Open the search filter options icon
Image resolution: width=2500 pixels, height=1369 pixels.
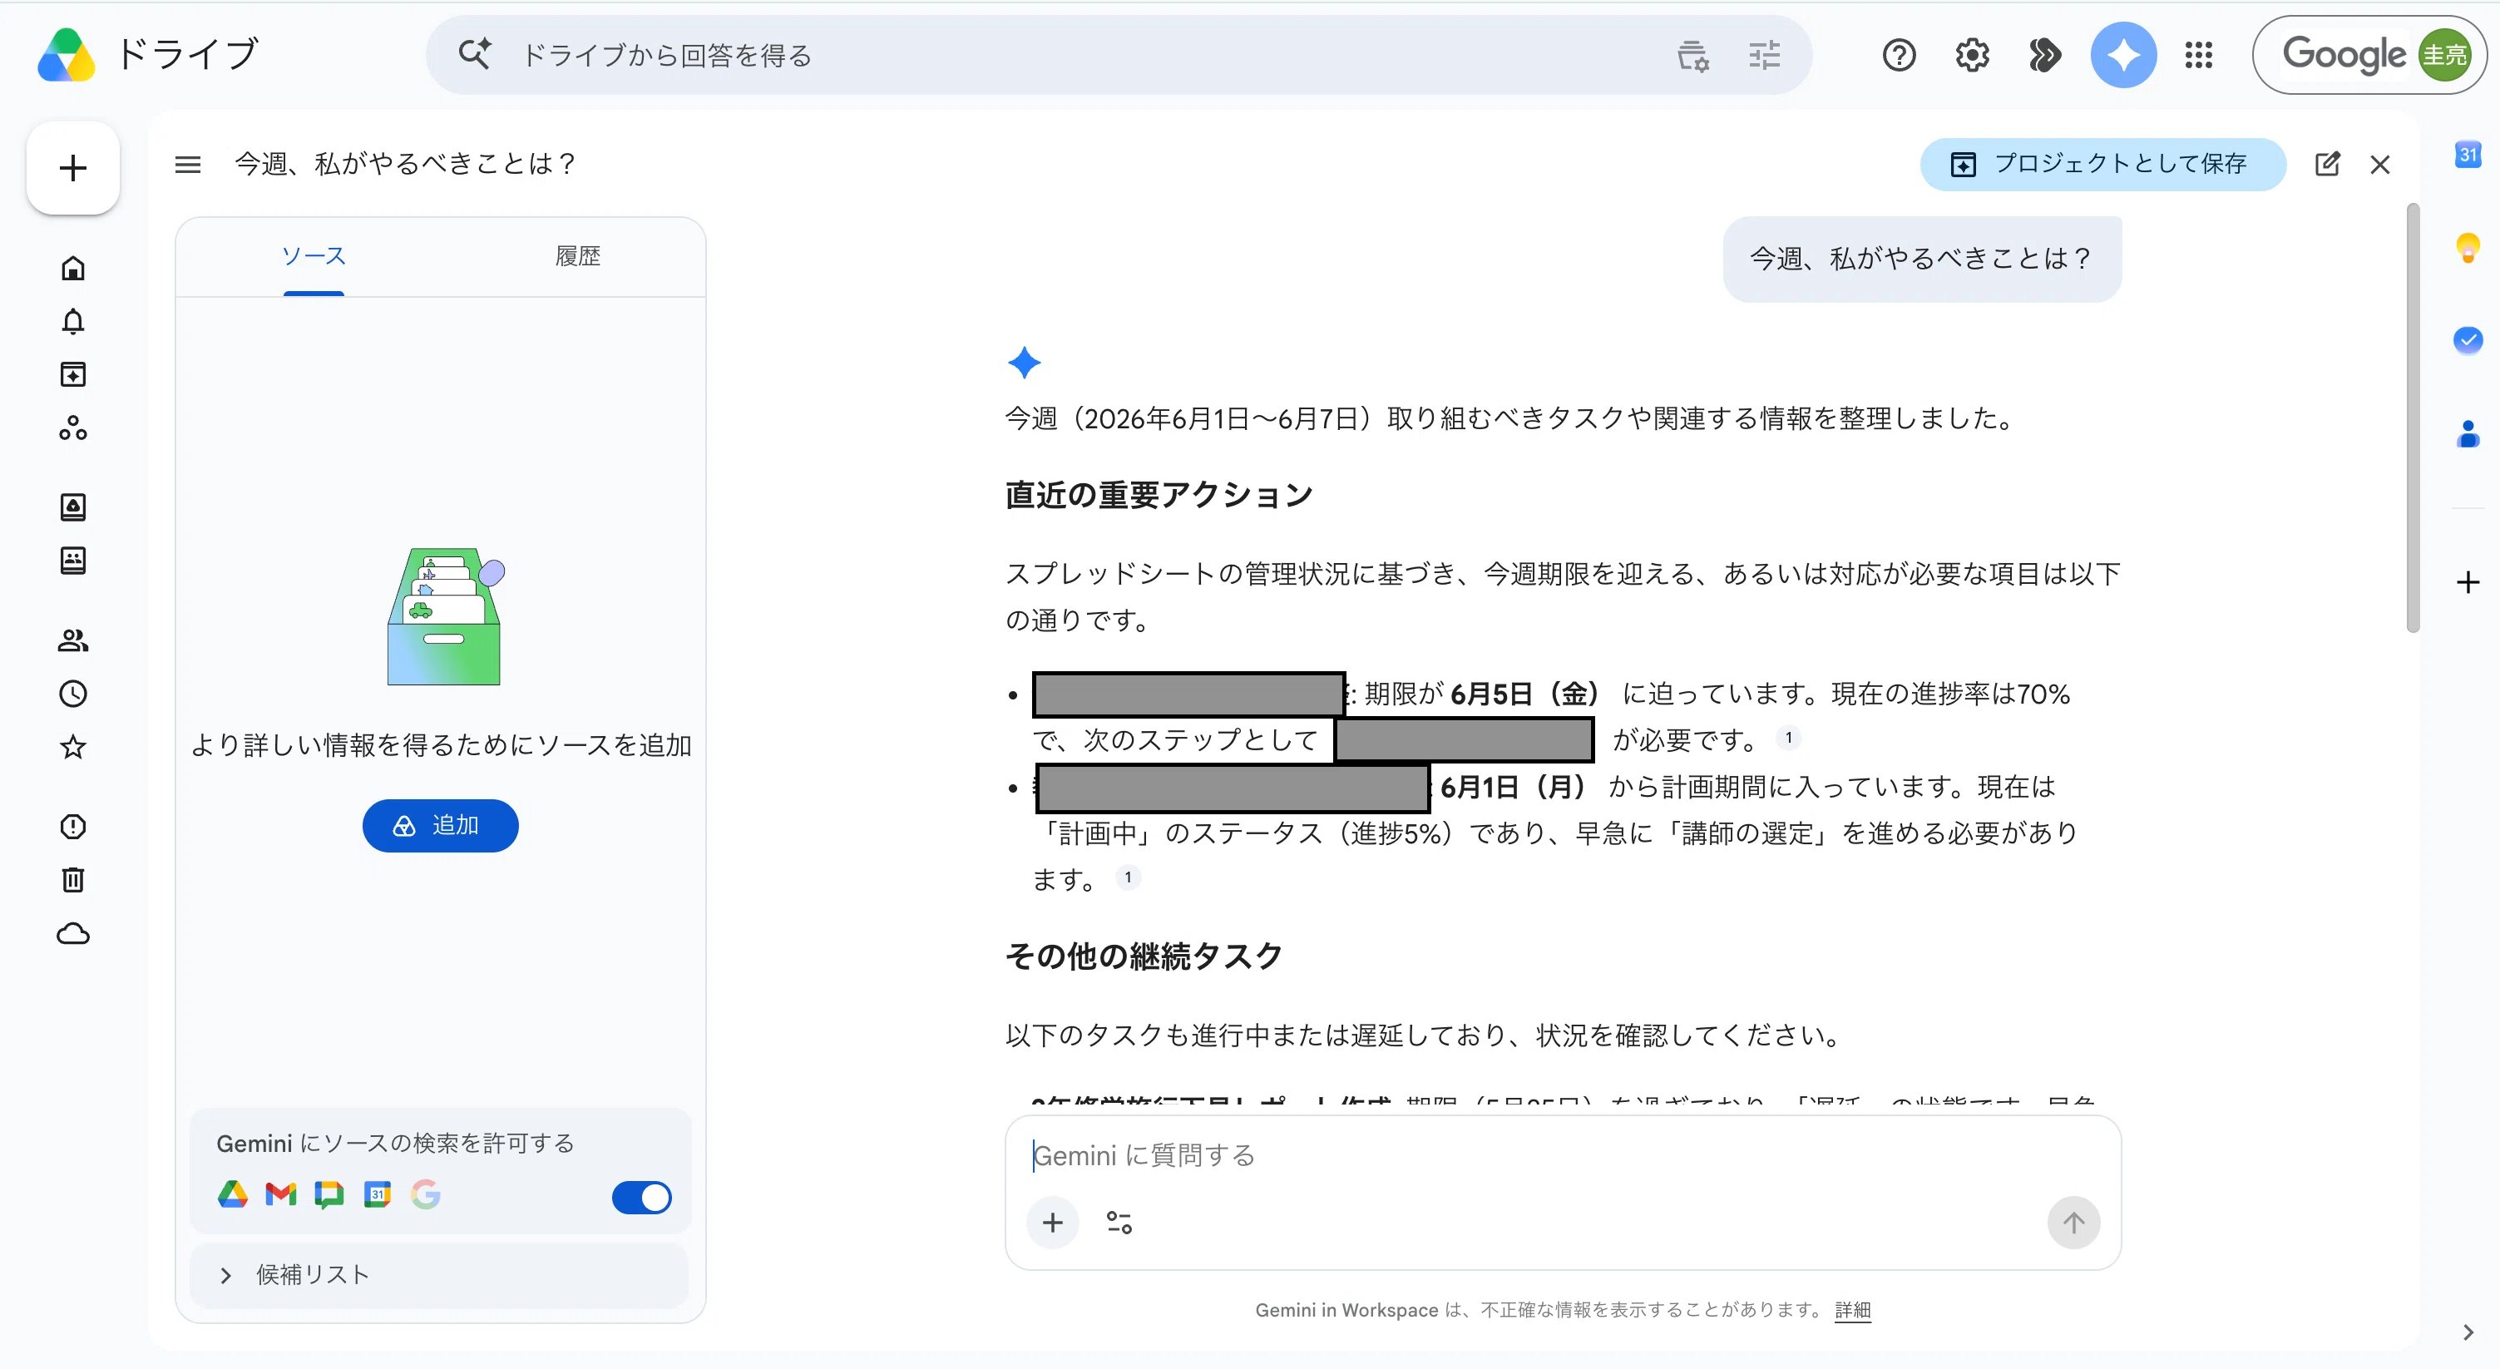pos(1692,55)
